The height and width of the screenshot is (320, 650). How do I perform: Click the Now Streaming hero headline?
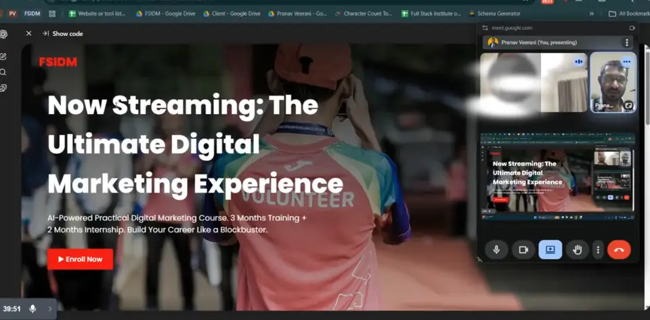195,144
